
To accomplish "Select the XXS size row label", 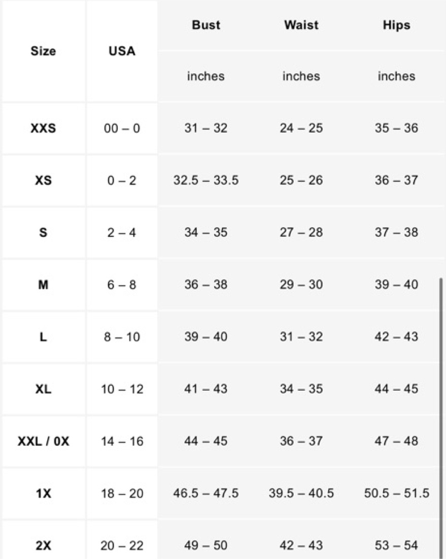I will pyautogui.click(x=43, y=128).
